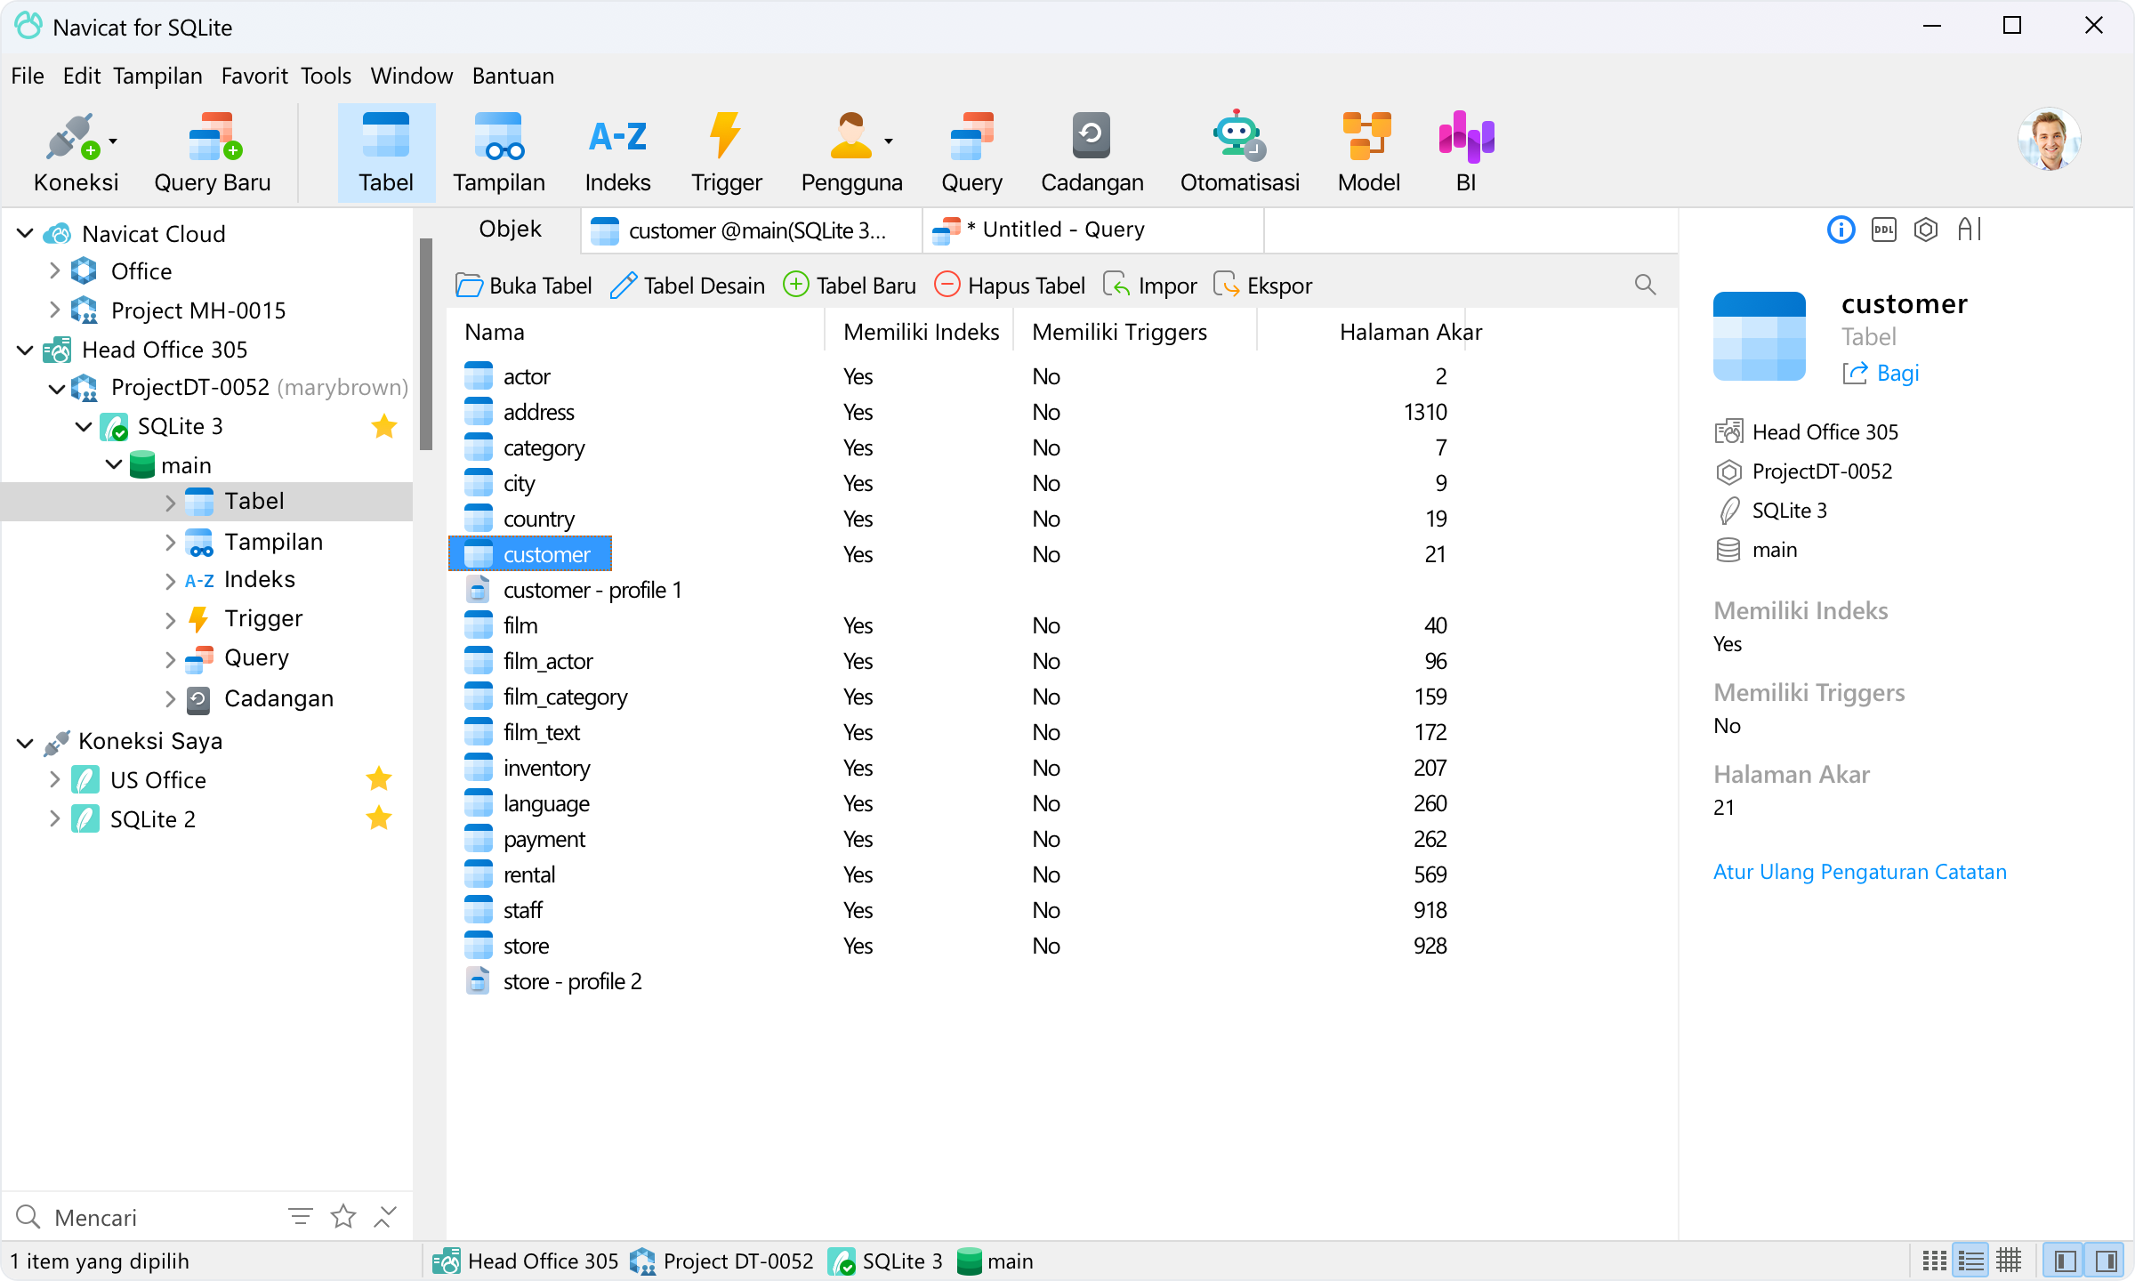Show the project hexagon panel icon

pos(1926,230)
